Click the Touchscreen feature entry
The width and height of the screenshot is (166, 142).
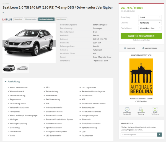tap(87, 135)
